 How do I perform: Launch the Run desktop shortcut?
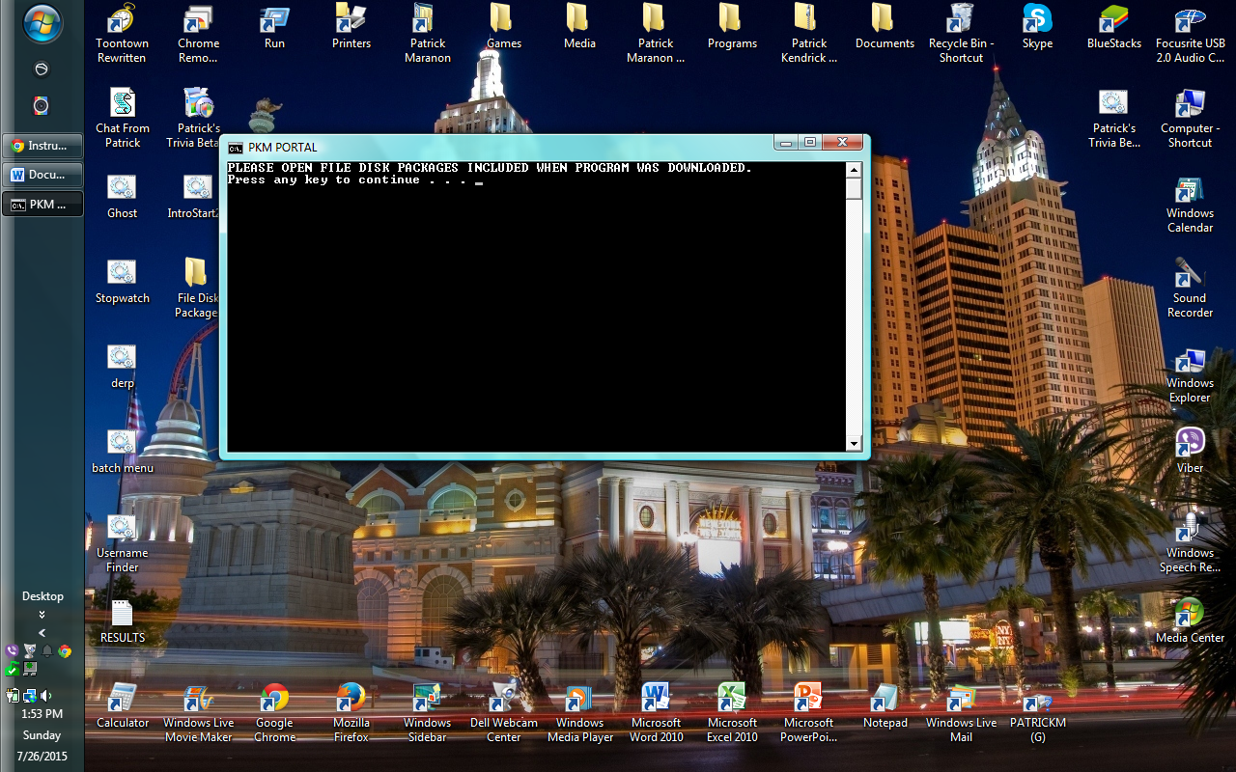click(274, 26)
